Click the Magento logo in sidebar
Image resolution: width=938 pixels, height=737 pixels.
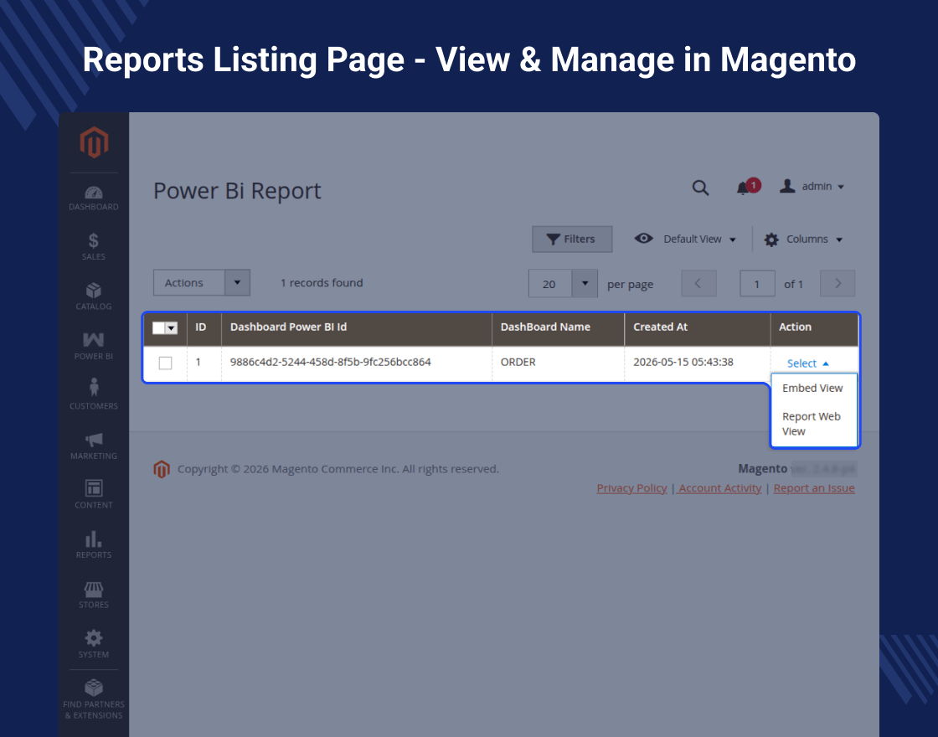pyautogui.click(x=94, y=142)
